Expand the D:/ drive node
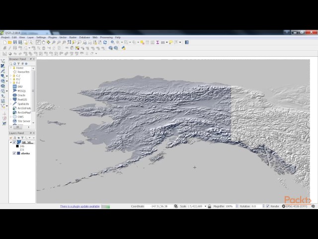318x239 pixels. coord(11,79)
